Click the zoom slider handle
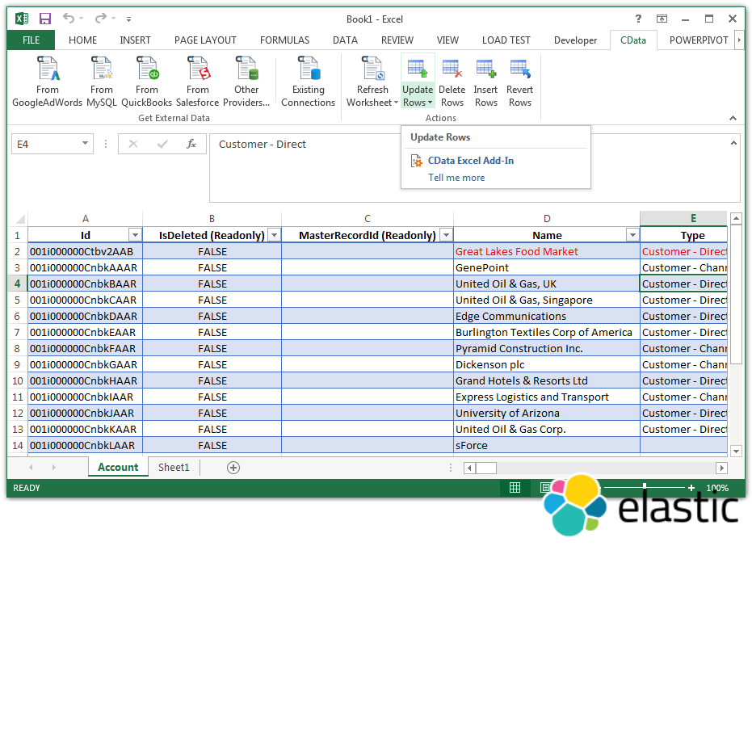752x752 pixels. (645, 487)
